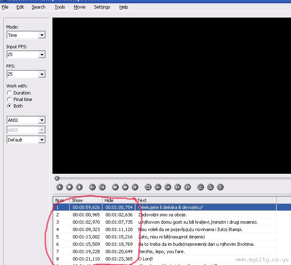The width and height of the screenshot is (291, 265).
Task: Click the Show column header
Action: (x=86, y=200)
